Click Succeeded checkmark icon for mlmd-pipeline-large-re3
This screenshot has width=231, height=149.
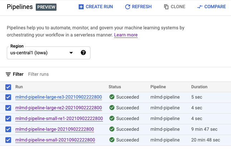click(x=112, y=97)
